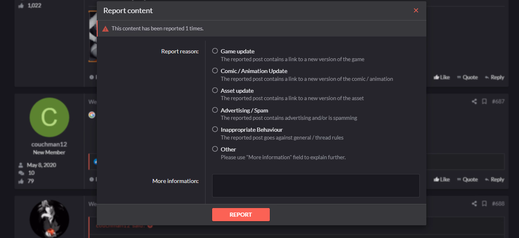Click the warning triangle icon in report notice
519x238 pixels.
(105, 29)
